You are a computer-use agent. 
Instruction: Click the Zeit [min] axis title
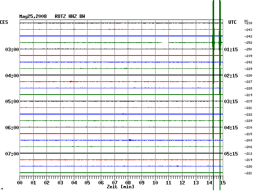pyautogui.click(x=120, y=187)
